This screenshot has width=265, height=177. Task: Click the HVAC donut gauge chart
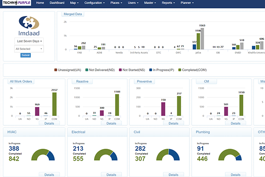point(43,154)
